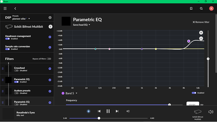
Task: Pause playback of Rosalinda's Eyes
Action: (x=108, y=111)
